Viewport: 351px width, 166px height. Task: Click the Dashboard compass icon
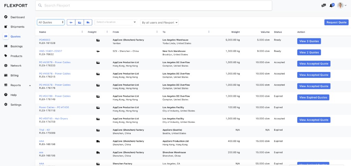[6, 17]
